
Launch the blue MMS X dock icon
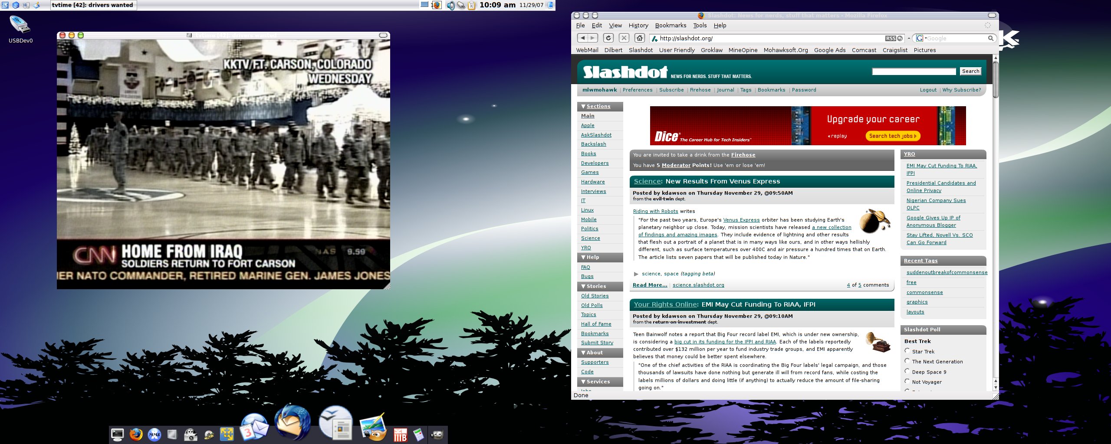pyautogui.click(x=154, y=434)
